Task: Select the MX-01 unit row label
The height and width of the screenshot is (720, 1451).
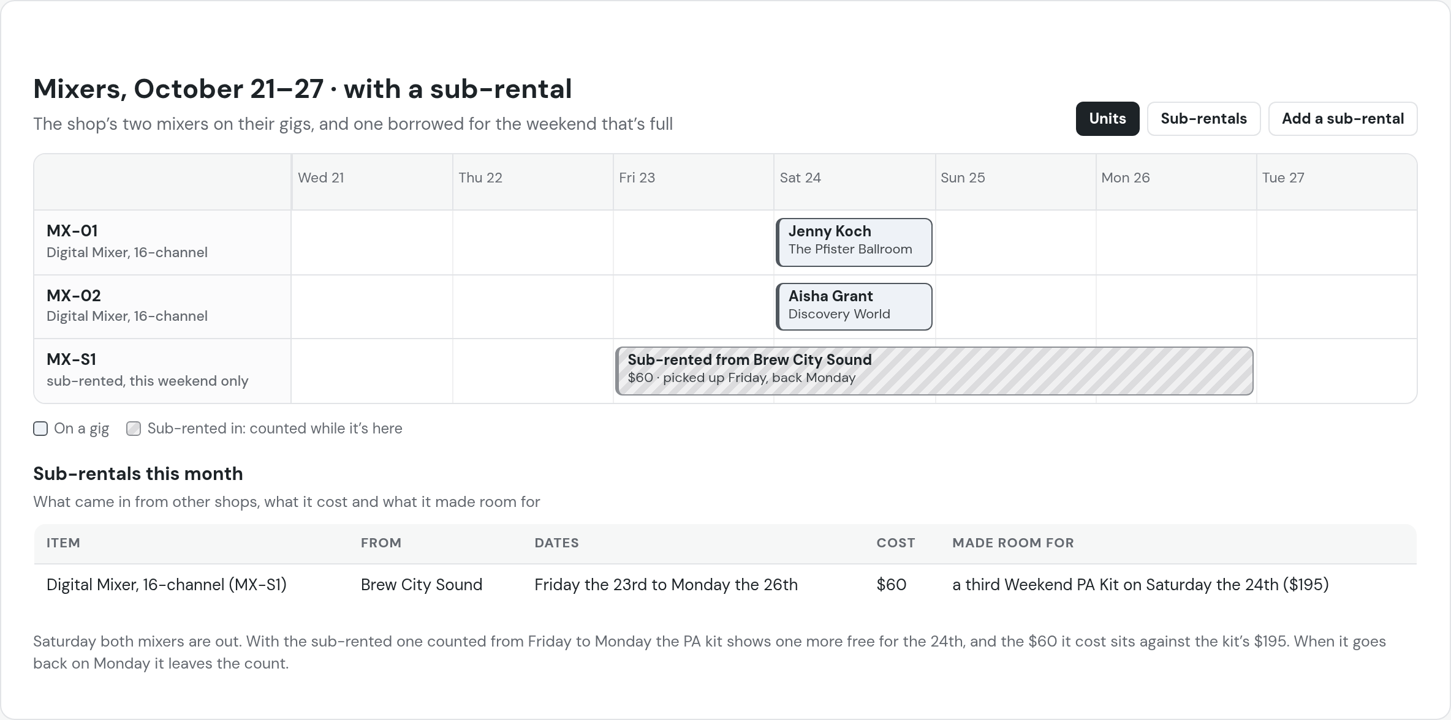Action: tap(162, 242)
